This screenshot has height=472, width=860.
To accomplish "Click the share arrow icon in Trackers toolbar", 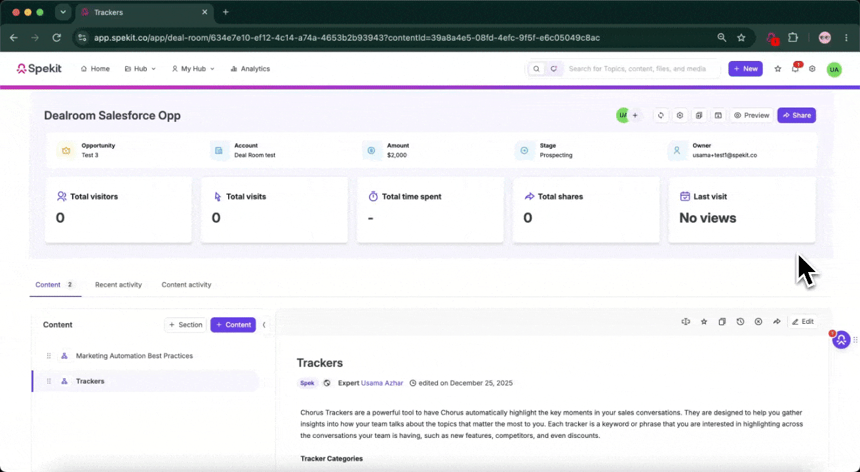I will pos(777,322).
